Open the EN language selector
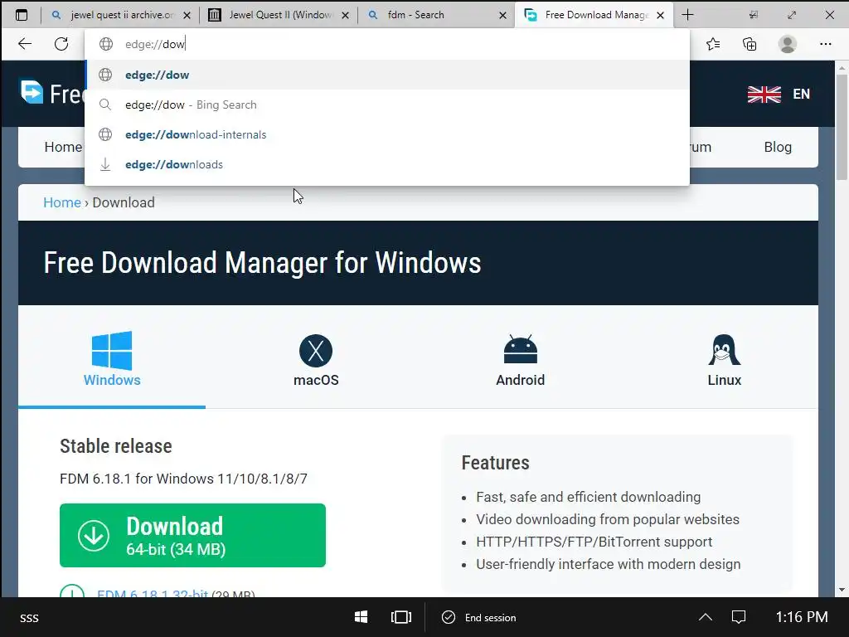 coord(802,94)
